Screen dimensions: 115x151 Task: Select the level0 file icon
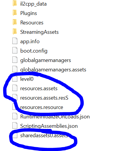[15, 79]
